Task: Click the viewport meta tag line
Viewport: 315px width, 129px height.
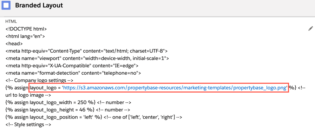Action: click(x=87, y=59)
